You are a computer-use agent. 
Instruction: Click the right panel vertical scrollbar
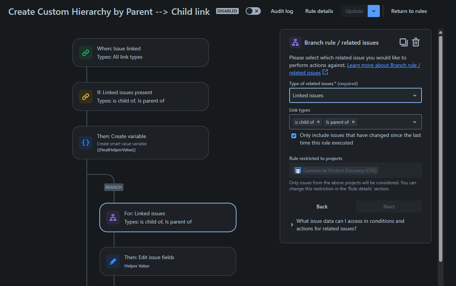pos(440,148)
